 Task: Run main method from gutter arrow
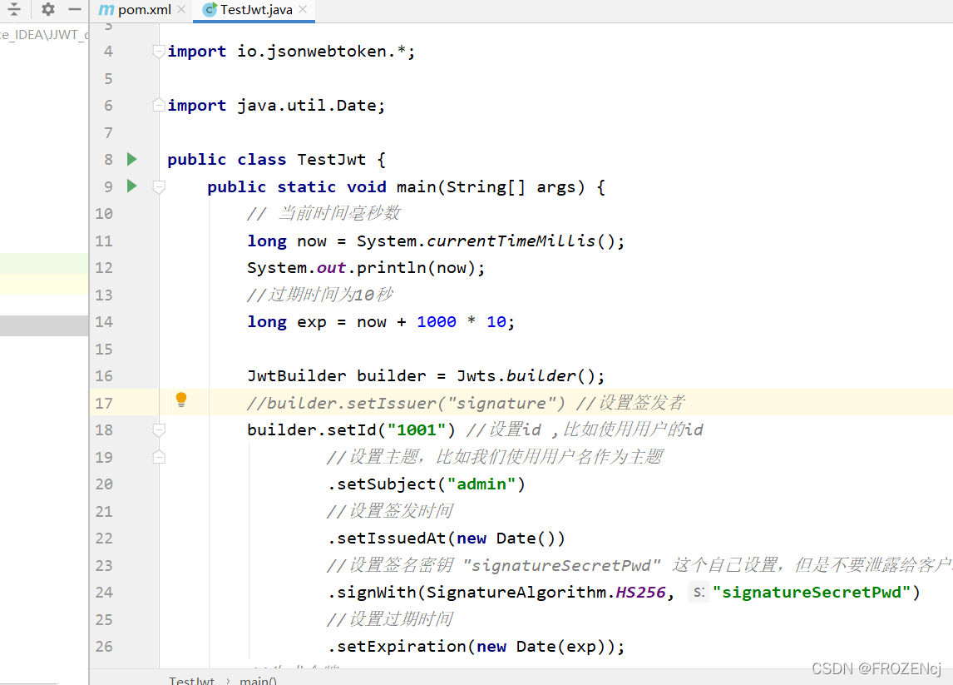pos(132,186)
